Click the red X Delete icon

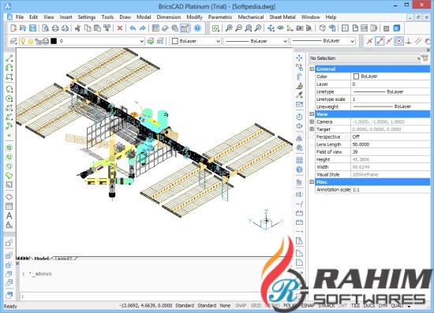(120, 28)
